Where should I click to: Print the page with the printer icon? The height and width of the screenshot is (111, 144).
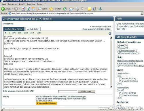pos(77,9)
